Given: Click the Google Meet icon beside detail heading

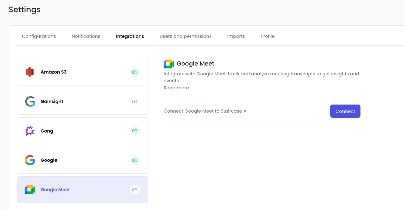Looking at the screenshot, I should click(x=169, y=64).
